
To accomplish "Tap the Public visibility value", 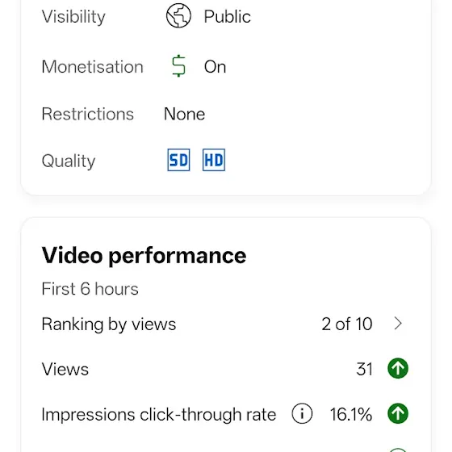I will [x=227, y=16].
